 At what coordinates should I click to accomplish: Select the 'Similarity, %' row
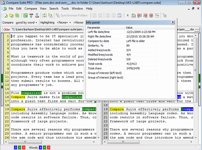(x=122, y=46)
